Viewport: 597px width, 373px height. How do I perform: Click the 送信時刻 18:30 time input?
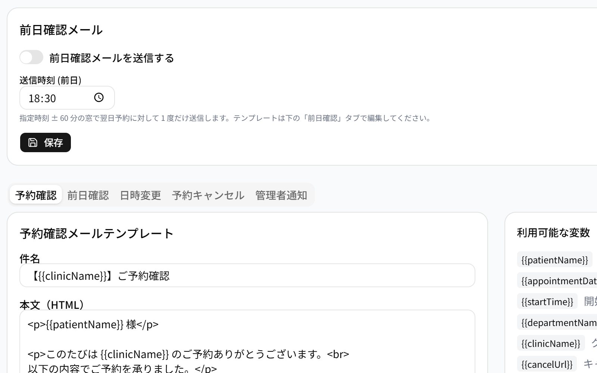[x=67, y=98]
